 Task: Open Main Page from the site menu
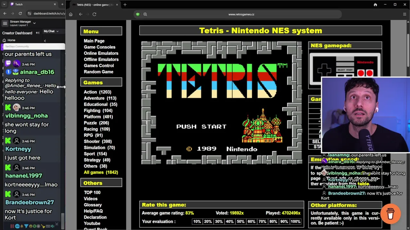[x=94, y=41]
